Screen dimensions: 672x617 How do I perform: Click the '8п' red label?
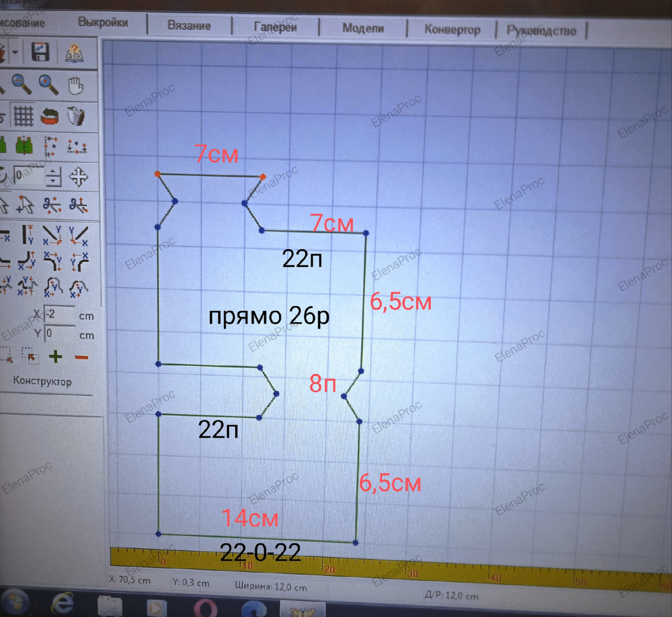pyautogui.click(x=323, y=384)
